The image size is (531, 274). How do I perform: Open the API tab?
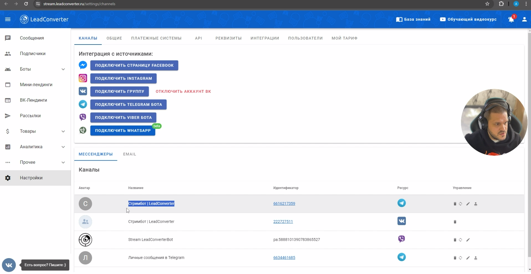pos(199,38)
